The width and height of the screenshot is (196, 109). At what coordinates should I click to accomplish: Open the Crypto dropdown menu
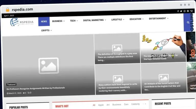tap(46, 30)
